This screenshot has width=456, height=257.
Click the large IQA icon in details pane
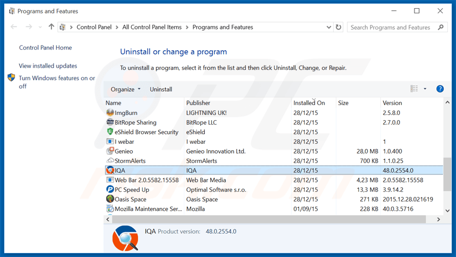coord(125,238)
